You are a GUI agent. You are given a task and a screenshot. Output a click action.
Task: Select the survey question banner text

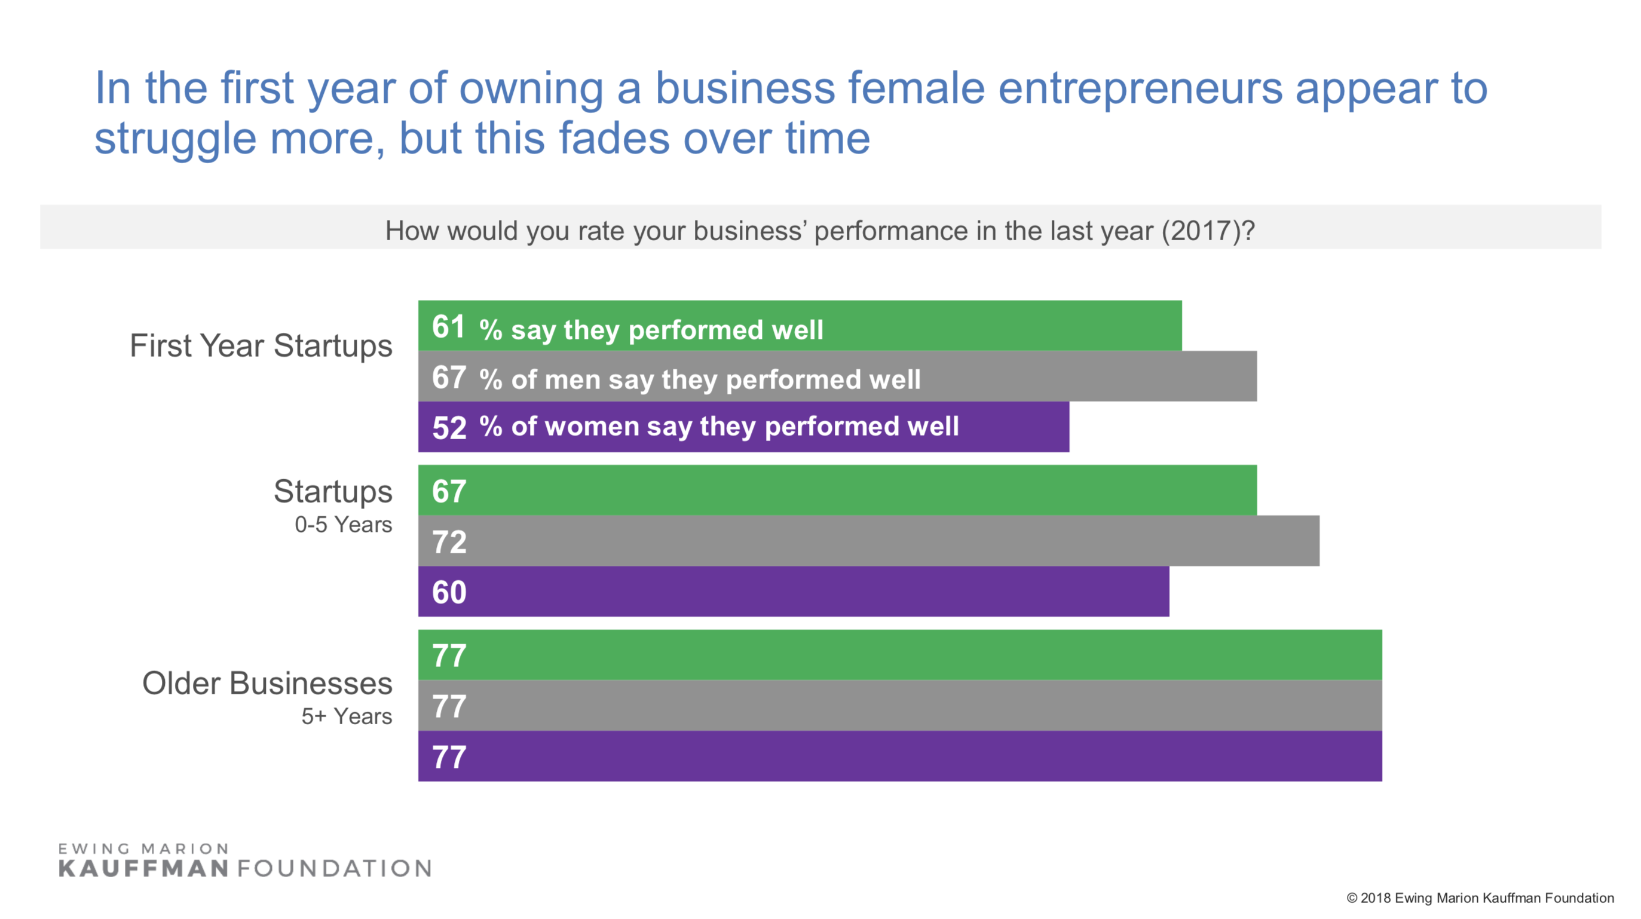tap(820, 231)
